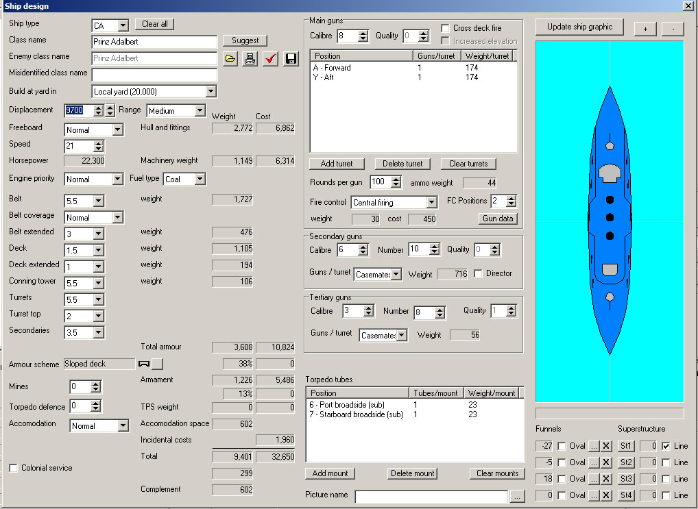Remove funnel at -5 with X
This screenshot has width=698, height=509.
click(606, 462)
